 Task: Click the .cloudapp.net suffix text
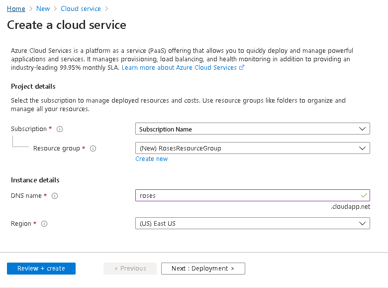coord(350,207)
